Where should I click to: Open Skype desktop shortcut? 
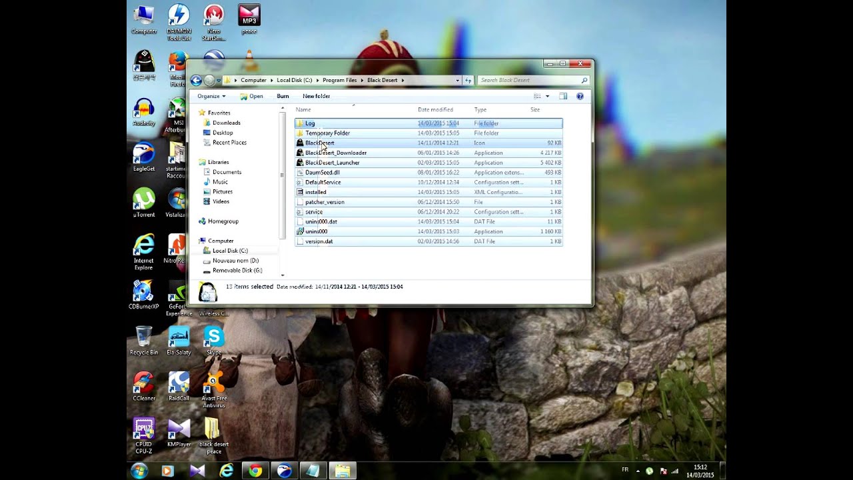coord(214,341)
